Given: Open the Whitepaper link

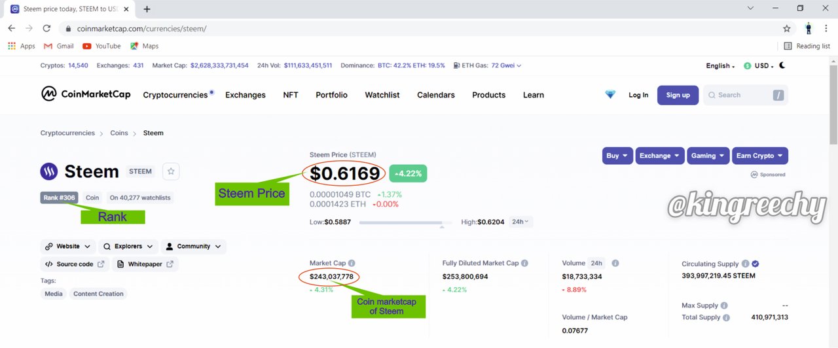Looking at the screenshot, I should pyautogui.click(x=145, y=264).
